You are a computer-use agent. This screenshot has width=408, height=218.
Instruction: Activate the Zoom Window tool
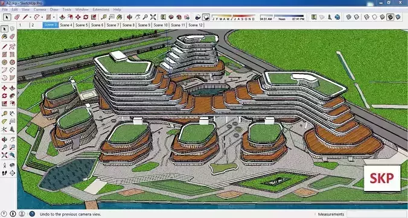[12, 148]
